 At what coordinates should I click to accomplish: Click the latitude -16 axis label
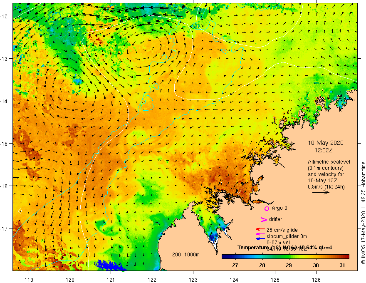tap(4, 186)
